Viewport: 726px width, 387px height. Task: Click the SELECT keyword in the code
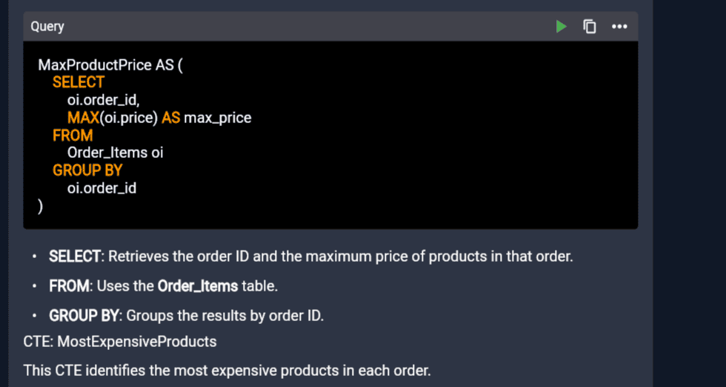point(79,82)
